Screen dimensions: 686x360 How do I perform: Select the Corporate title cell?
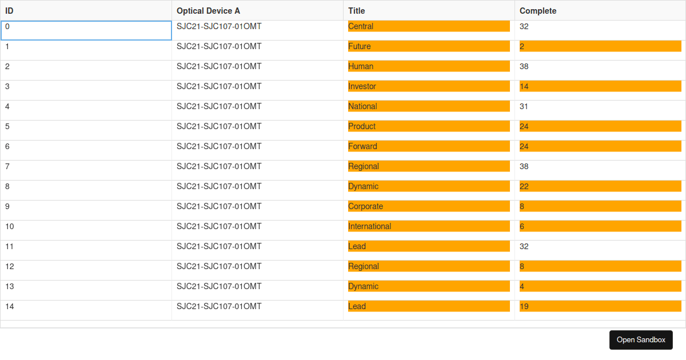coord(429,207)
